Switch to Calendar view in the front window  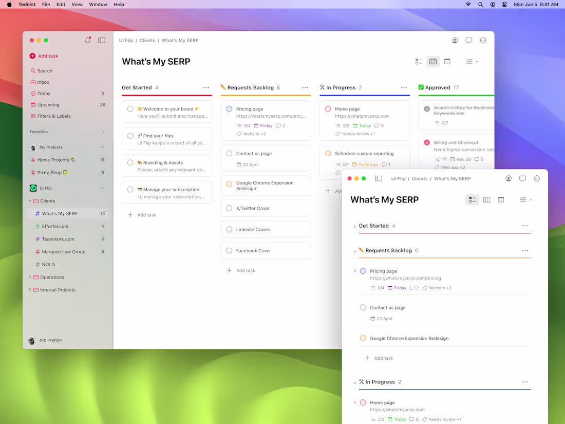tap(501, 199)
